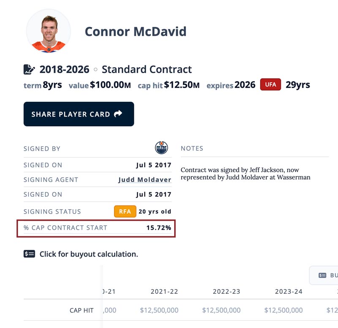Click the 2021-22 cap hit value $12,500,000
Screen dimensions: 338x328
(159, 310)
